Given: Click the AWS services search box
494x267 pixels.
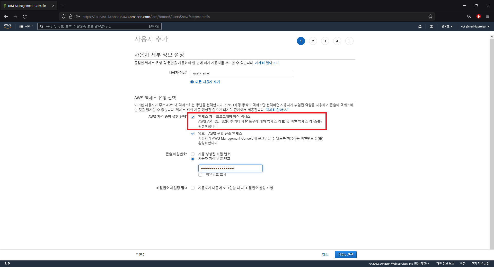Looking at the screenshot, I should coord(99,26).
